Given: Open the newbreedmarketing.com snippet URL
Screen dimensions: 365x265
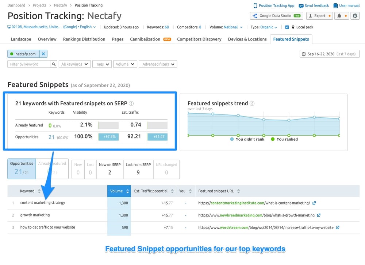Looking at the screenshot, I should 256,215.
